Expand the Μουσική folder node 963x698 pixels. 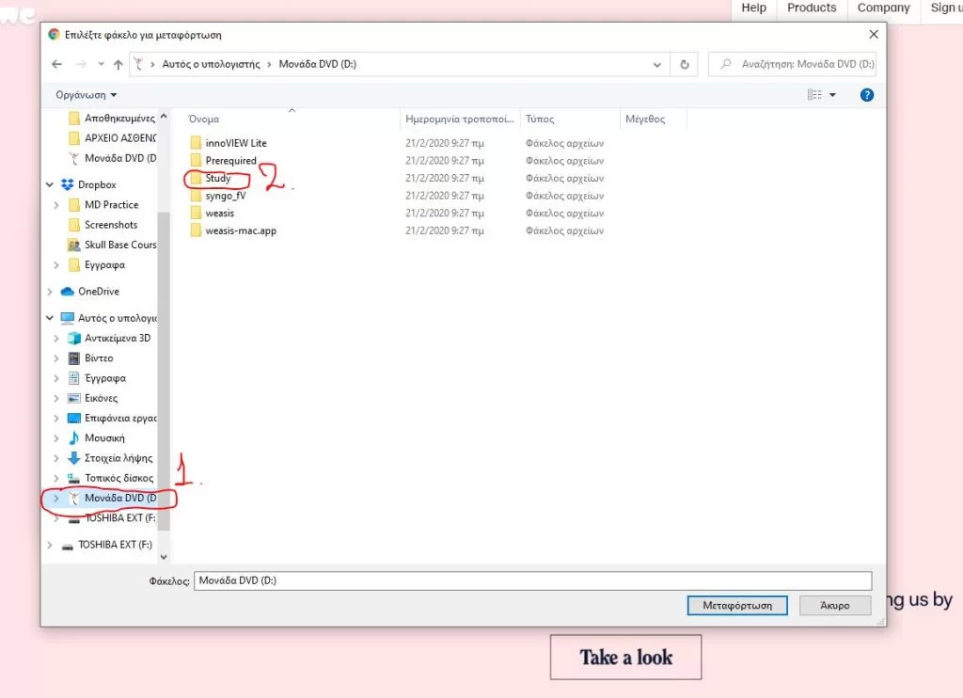click(x=57, y=438)
